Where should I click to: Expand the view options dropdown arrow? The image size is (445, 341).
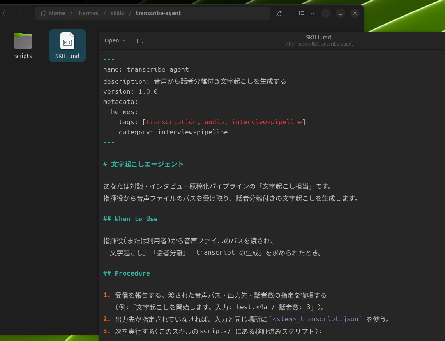[x=313, y=13]
